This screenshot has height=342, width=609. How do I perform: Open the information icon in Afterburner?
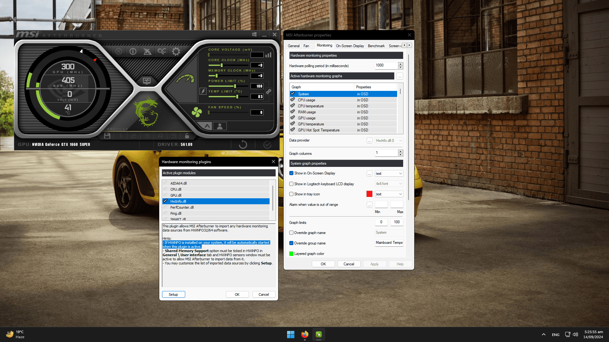point(133,51)
